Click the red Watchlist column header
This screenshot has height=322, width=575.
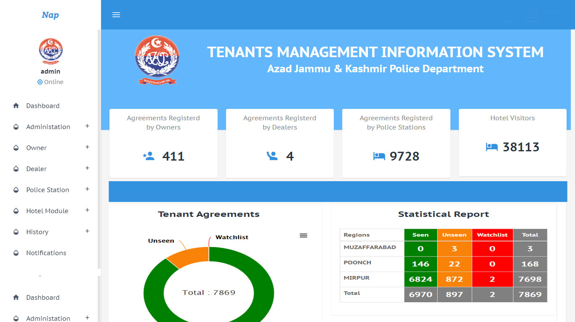[x=492, y=235]
